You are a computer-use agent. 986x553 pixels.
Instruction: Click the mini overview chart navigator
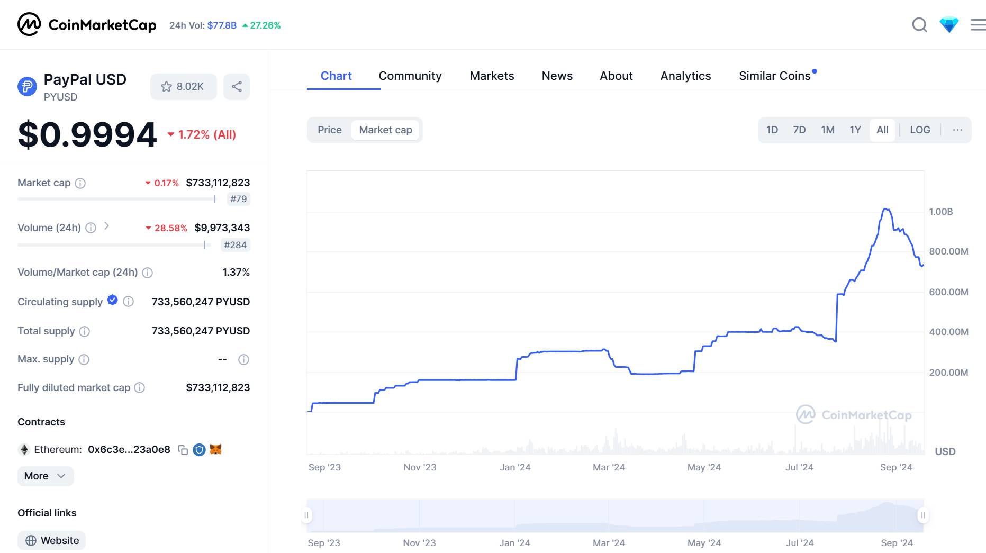615,516
